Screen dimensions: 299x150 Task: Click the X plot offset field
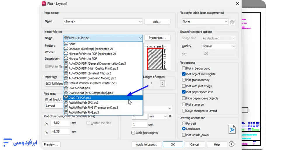60,123
